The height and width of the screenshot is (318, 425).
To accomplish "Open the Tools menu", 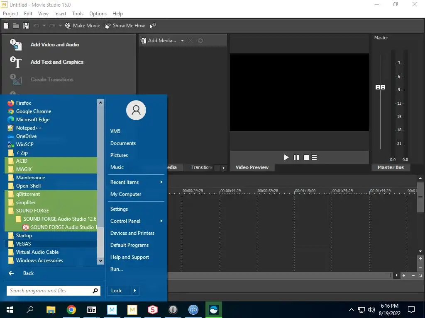I will click(78, 14).
